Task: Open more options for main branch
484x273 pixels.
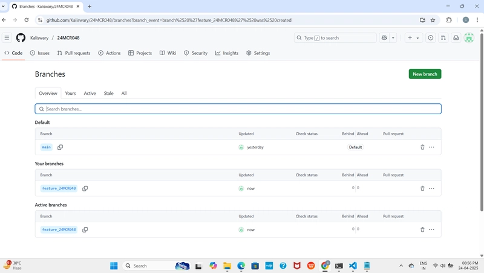Action: 431,147
